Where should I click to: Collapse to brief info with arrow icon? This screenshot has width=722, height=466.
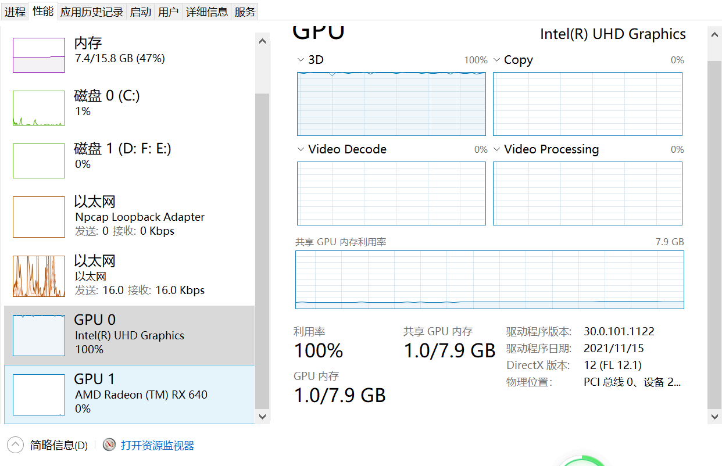click(x=16, y=445)
